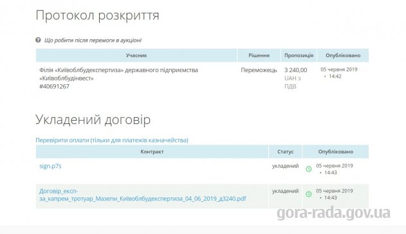Click pdf contract published date 14:43
406x234 pixels.
click(335, 194)
